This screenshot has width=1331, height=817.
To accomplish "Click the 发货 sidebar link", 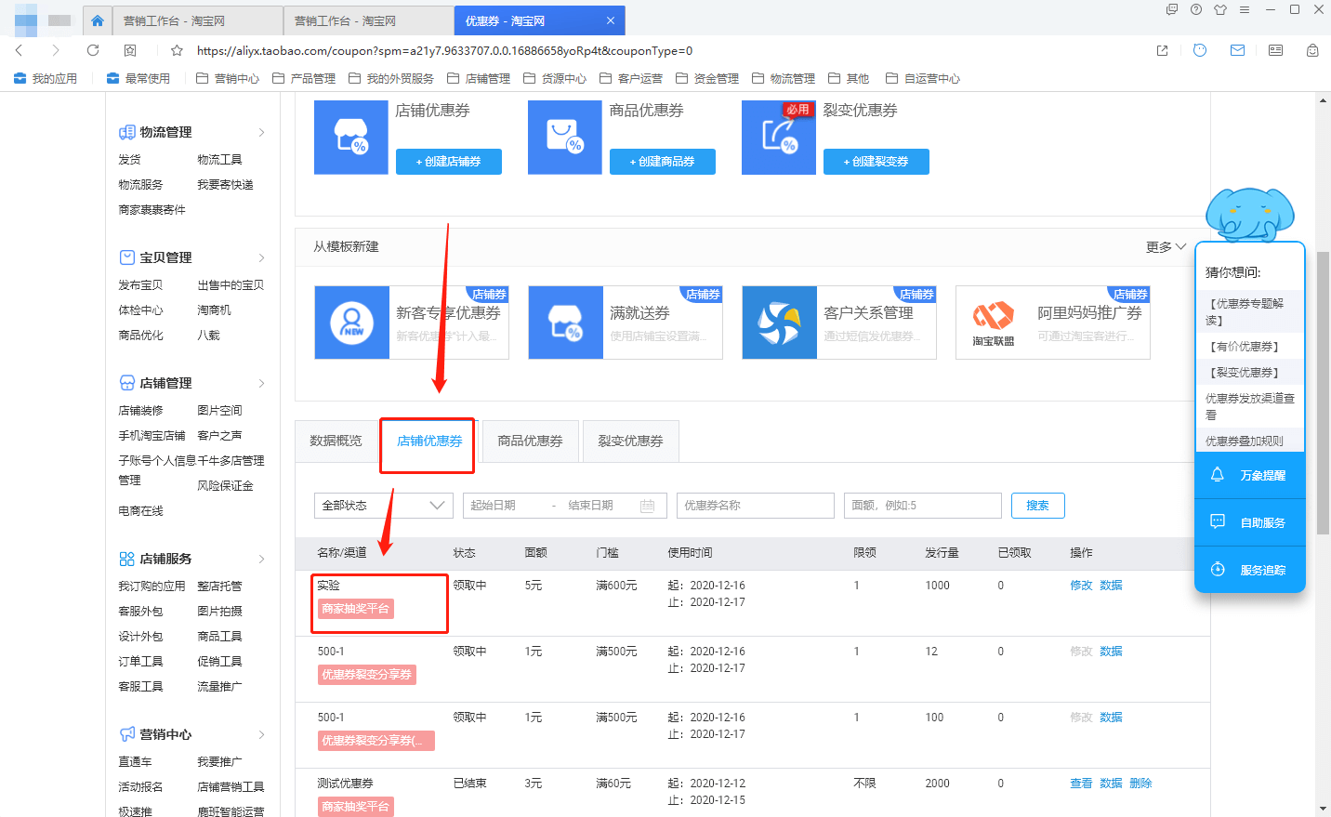I will (129, 160).
